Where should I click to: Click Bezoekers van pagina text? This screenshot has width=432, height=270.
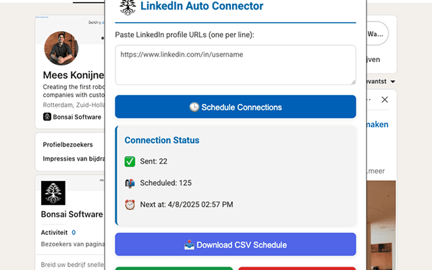73,244
